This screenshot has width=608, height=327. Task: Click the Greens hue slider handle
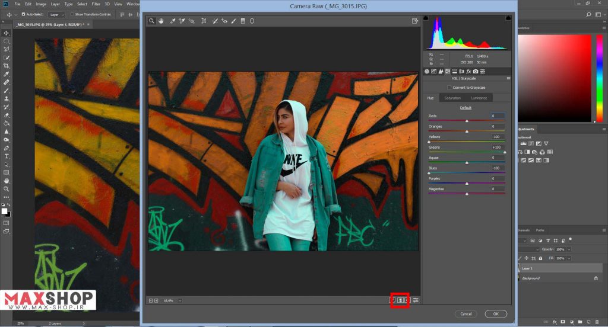pos(505,152)
